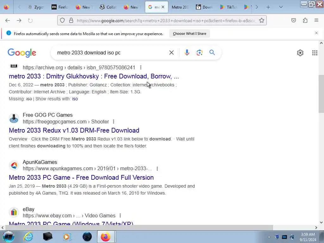
Task: Open Windows Media Player taskbar icon
Action: point(67,237)
